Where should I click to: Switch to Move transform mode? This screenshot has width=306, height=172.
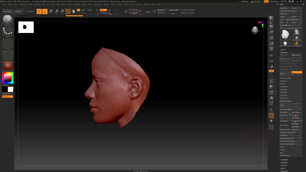51,12
